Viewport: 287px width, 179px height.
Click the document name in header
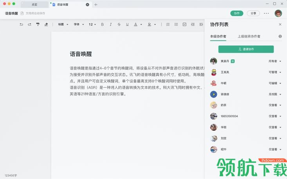click(11, 13)
